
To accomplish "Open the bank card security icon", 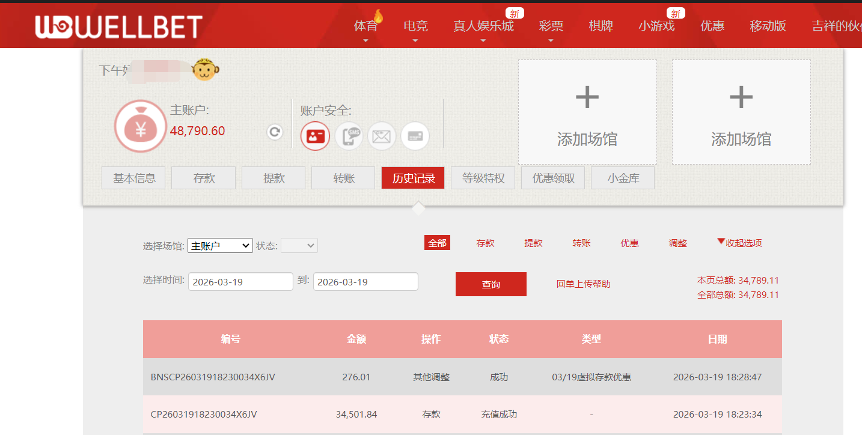I will click(415, 136).
